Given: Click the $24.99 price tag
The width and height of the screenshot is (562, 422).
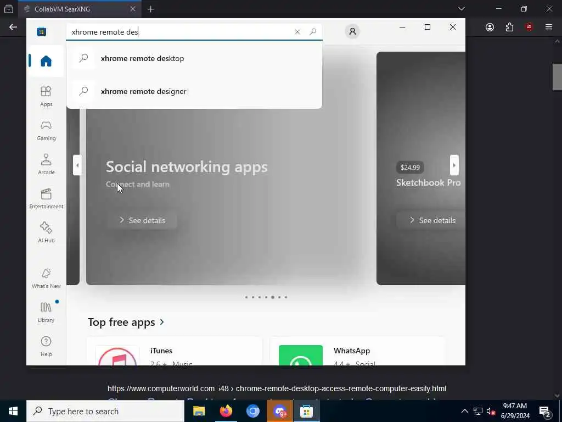Looking at the screenshot, I should coord(410,168).
